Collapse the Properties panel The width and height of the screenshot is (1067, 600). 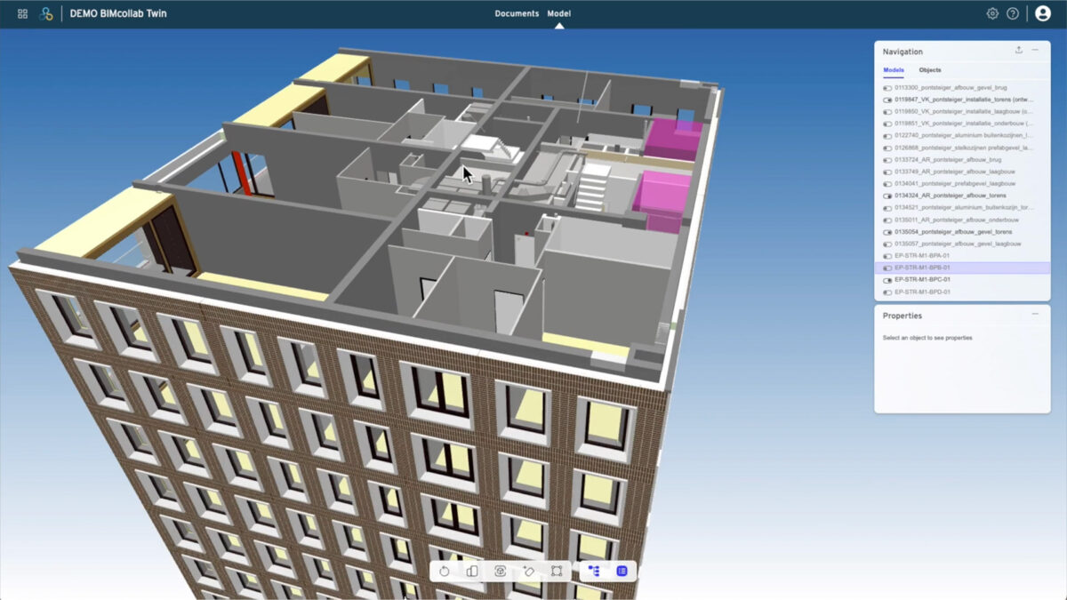(x=1034, y=315)
